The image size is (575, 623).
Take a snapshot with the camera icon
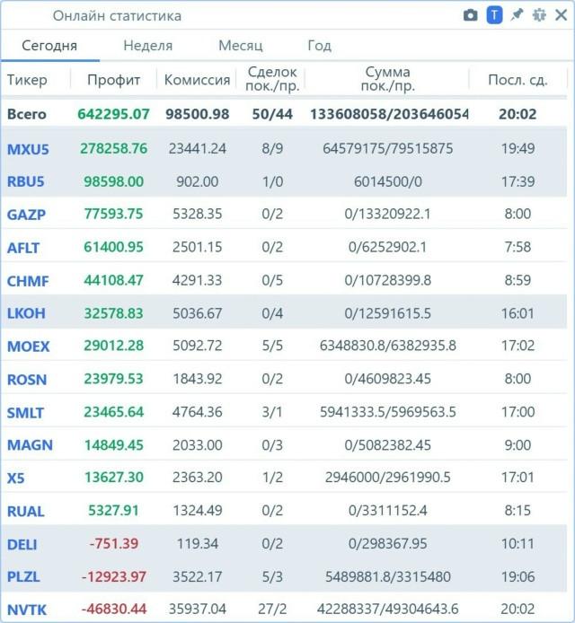click(x=470, y=15)
